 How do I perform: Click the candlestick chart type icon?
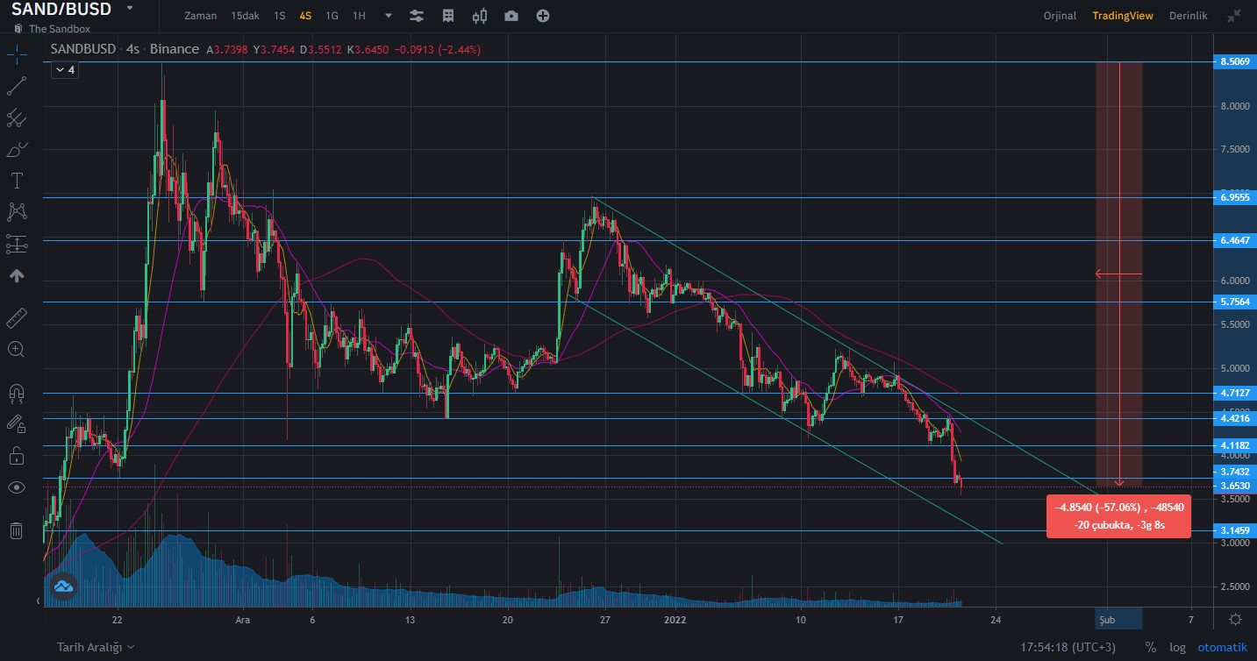tap(480, 16)
